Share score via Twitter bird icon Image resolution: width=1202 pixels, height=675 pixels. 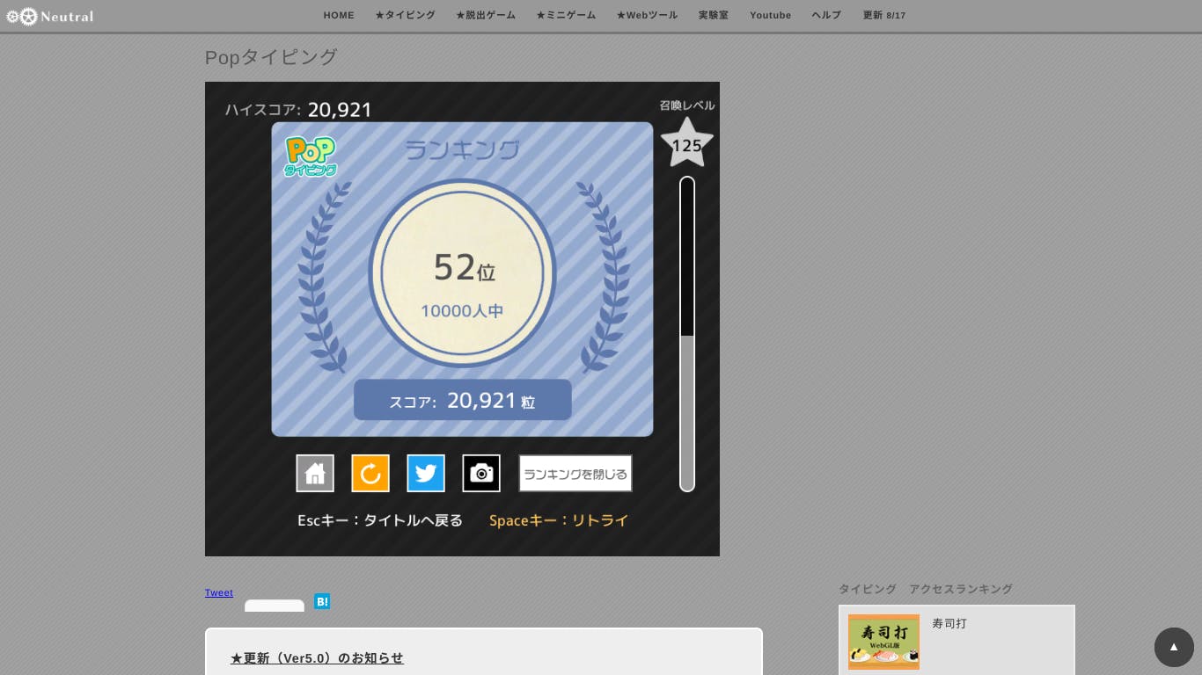tap(426, 474)
